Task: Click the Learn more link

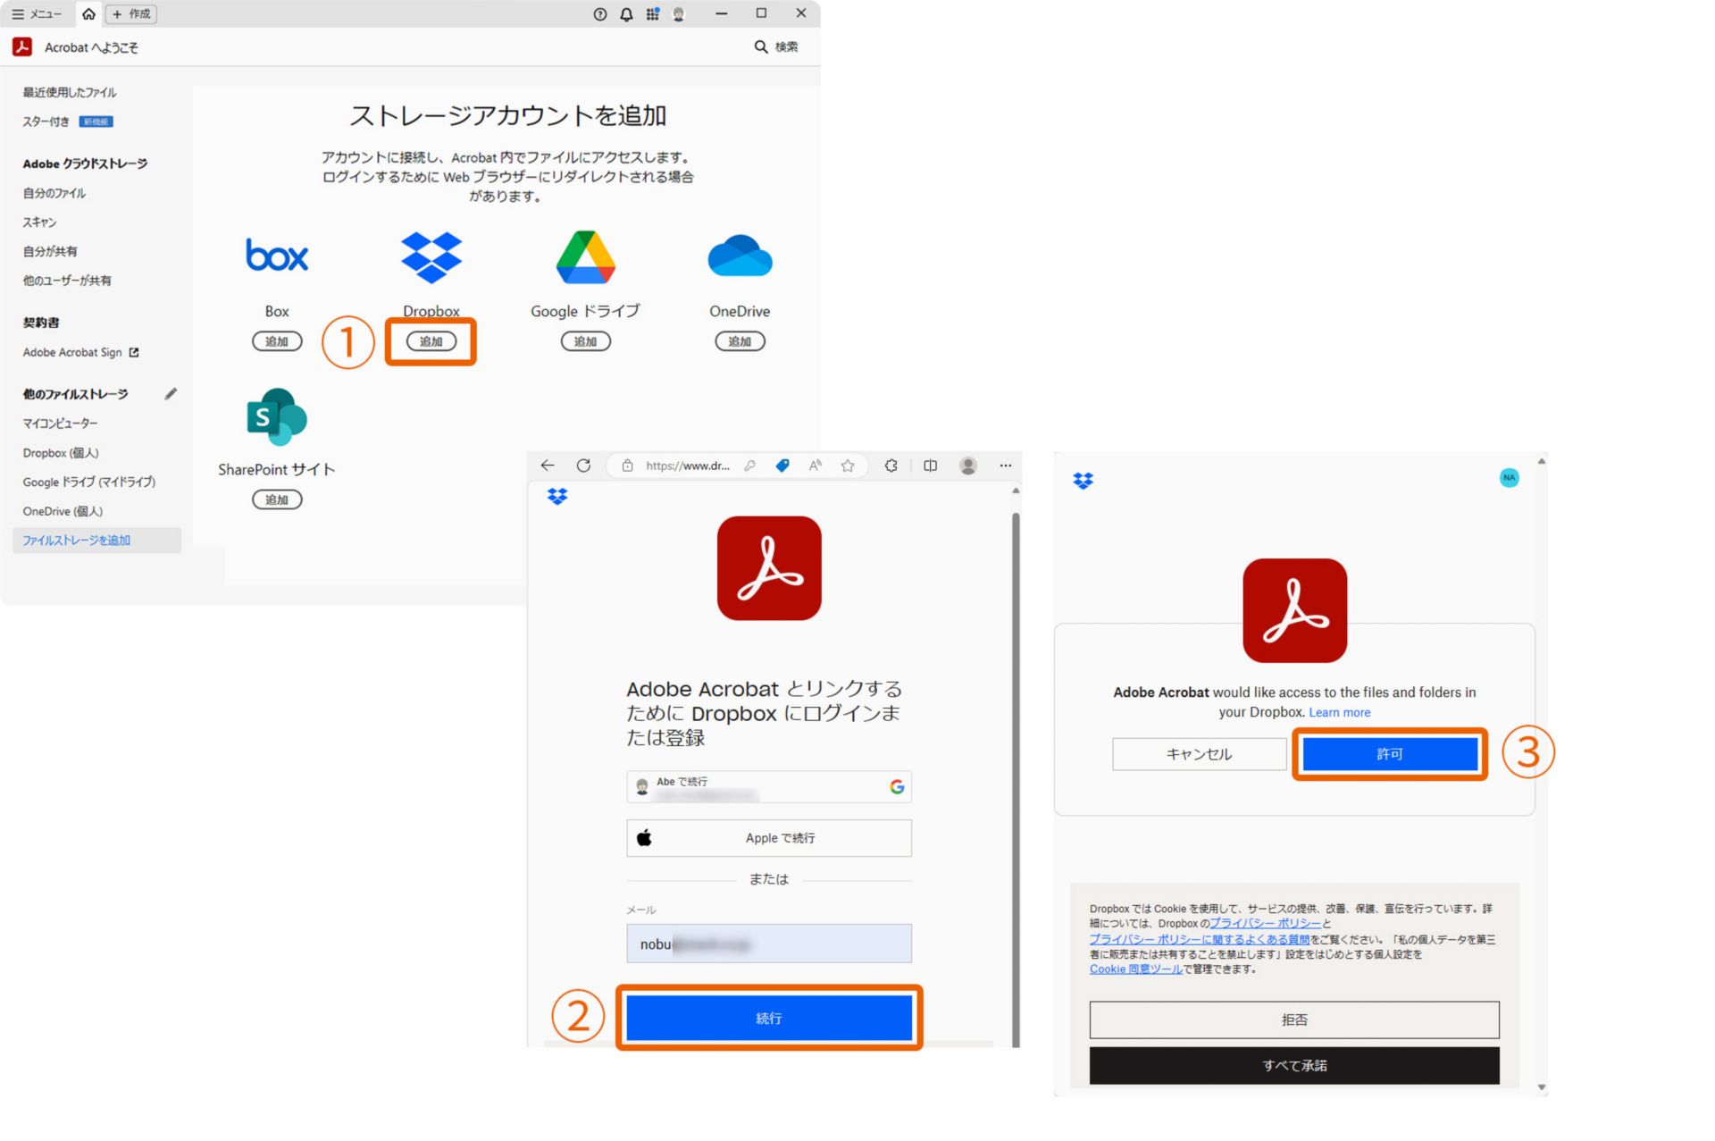Action: [1339, 713]
